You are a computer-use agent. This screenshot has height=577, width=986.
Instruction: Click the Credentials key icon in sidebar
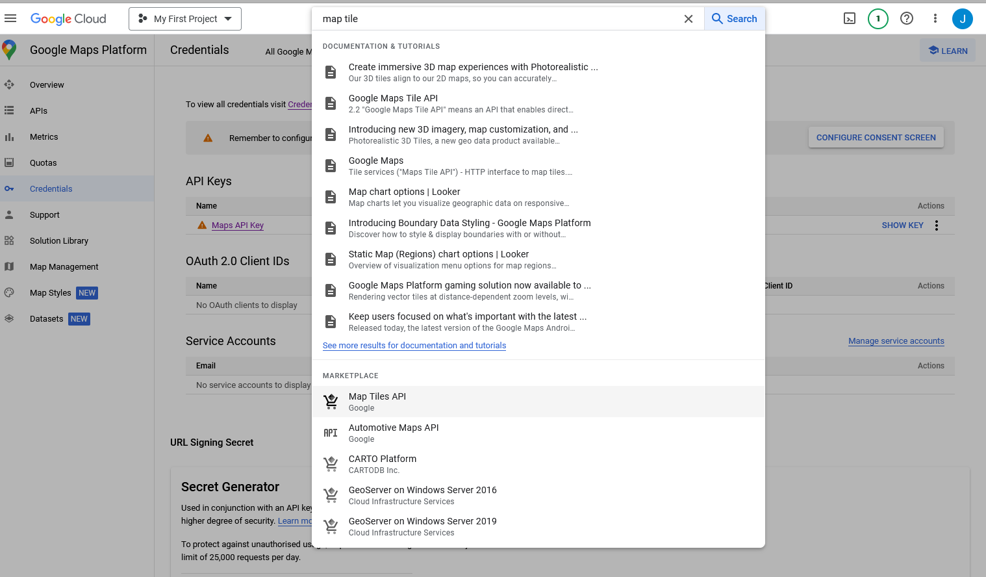(x=9, y=188)
